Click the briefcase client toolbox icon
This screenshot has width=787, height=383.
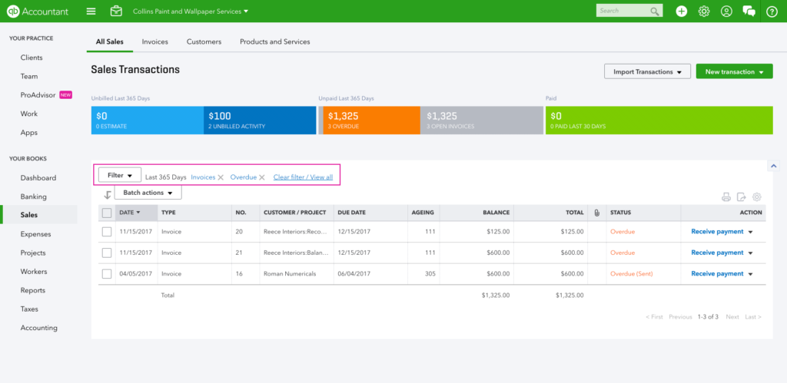pyautogui.click(x=116, y=12)
